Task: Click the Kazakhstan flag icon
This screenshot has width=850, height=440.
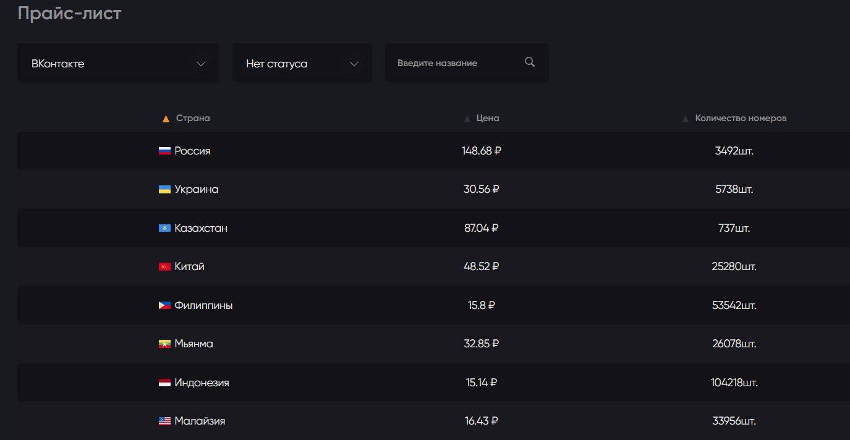Action: tap(164, 228)
